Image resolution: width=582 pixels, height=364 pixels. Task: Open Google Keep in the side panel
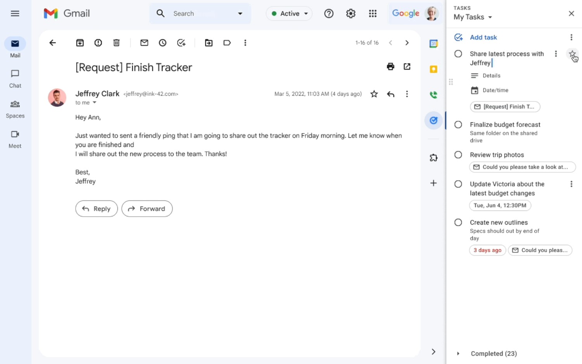coord(433,69)
